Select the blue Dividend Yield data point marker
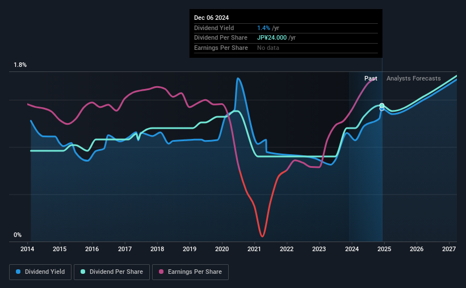 point(382,109)
